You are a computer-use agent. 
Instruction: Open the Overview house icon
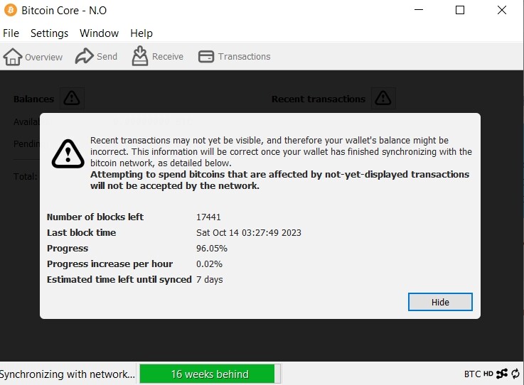(x=13, y=57)
